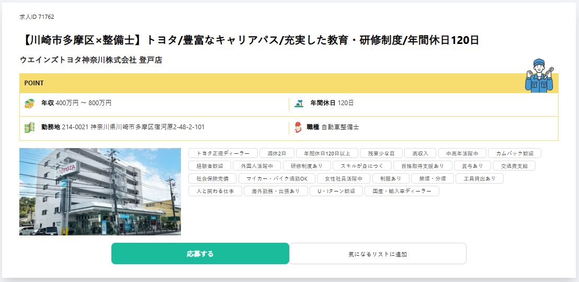579x282 pixels.
Task: Click the 職種 worker helmet icon
Action: (298, 127)
